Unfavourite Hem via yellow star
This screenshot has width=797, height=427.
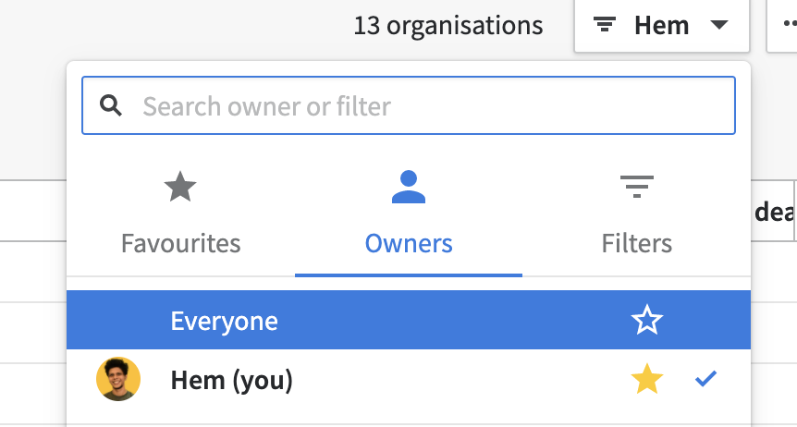(x=646, y=379)
